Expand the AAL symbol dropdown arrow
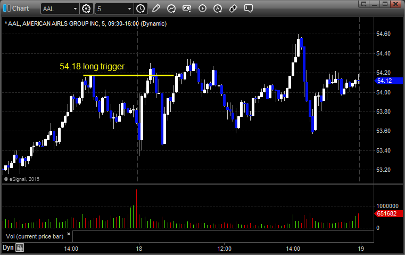 tap(75, 9)
